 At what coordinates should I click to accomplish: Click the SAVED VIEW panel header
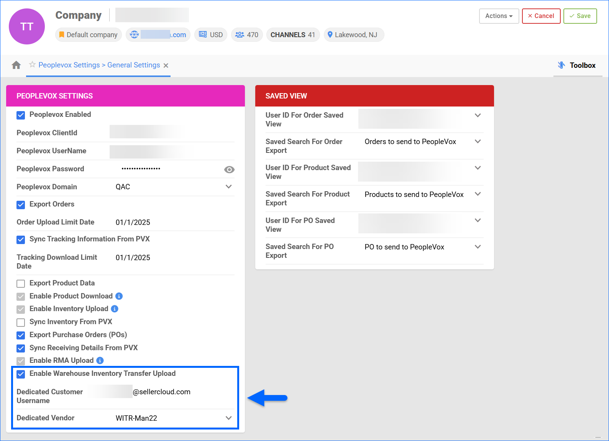tap(374, 96)
